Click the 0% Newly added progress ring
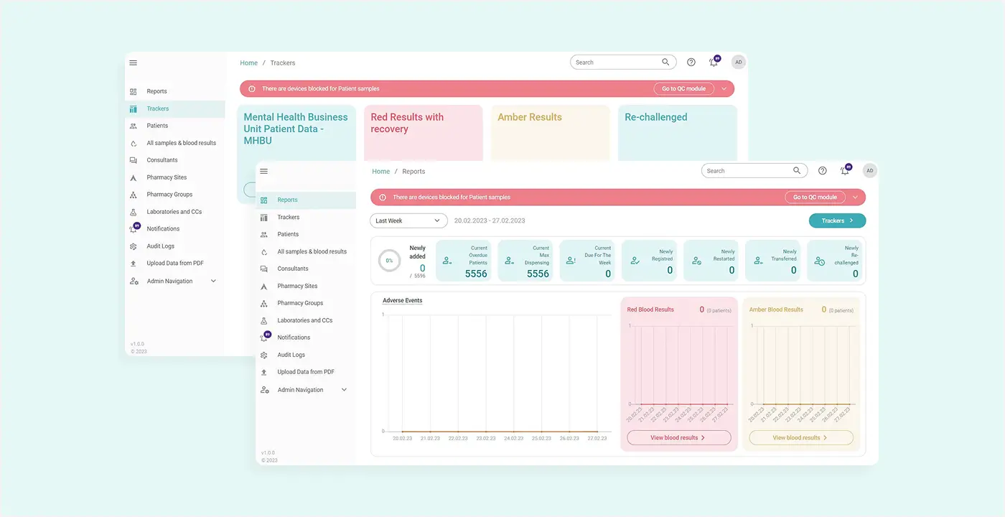Viewport: 1005px width, 517px height. pos(389,261)
